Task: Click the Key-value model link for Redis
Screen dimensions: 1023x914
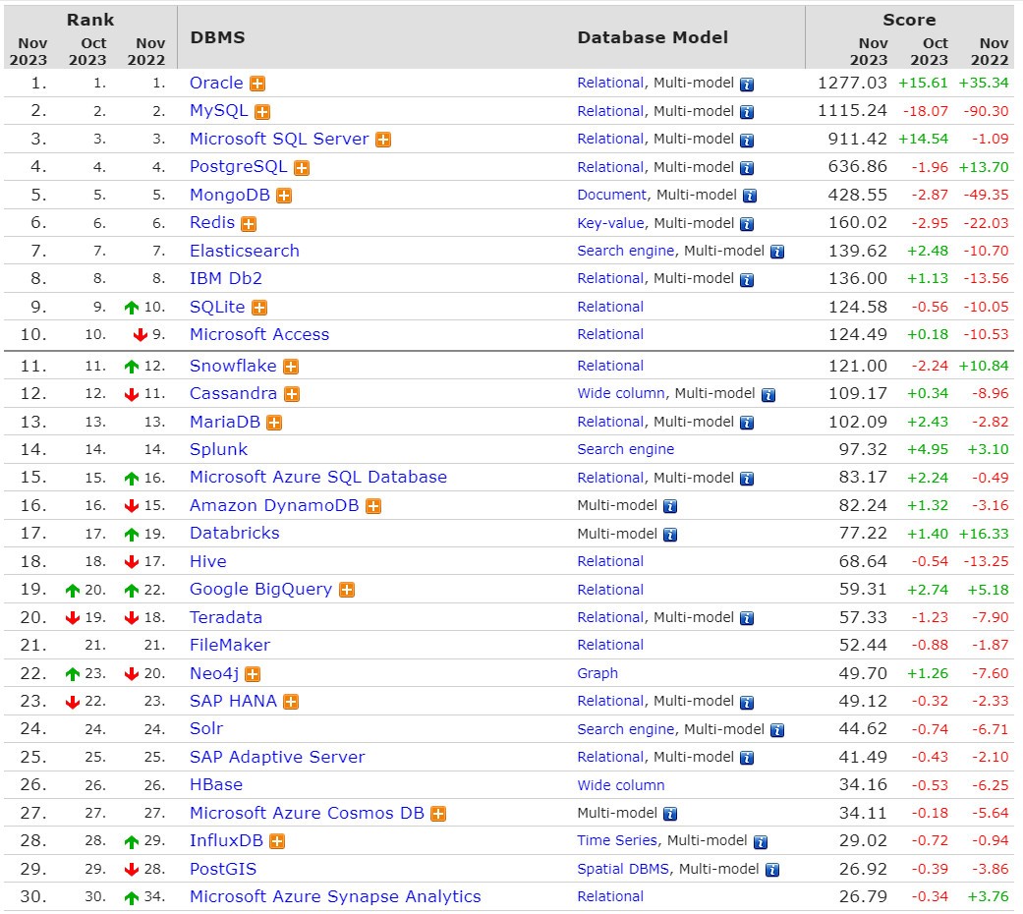Action: pos(610,223)
